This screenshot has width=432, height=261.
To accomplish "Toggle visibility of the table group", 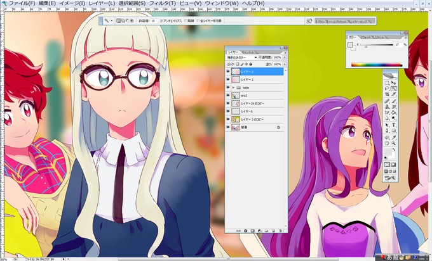I will tap(228, 87).
